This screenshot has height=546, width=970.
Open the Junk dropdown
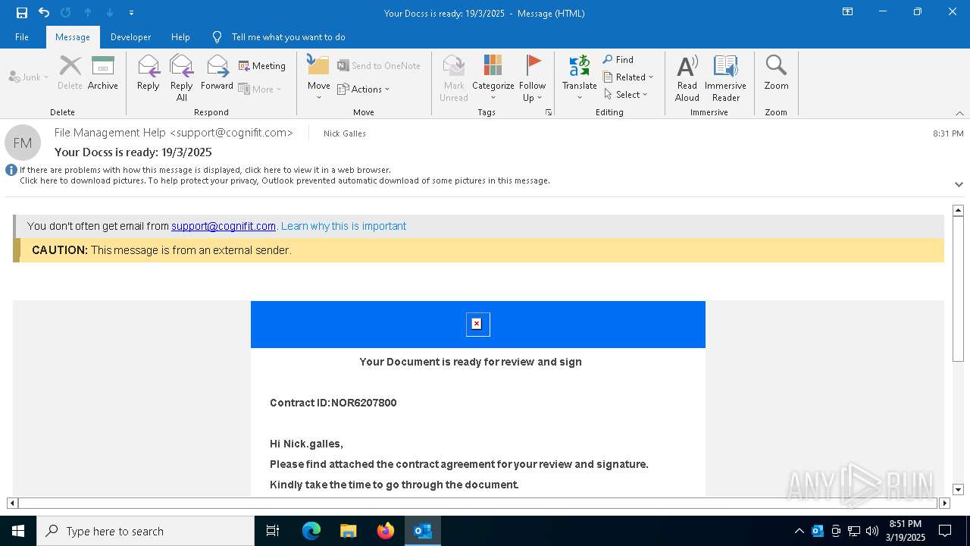[29, 77]
